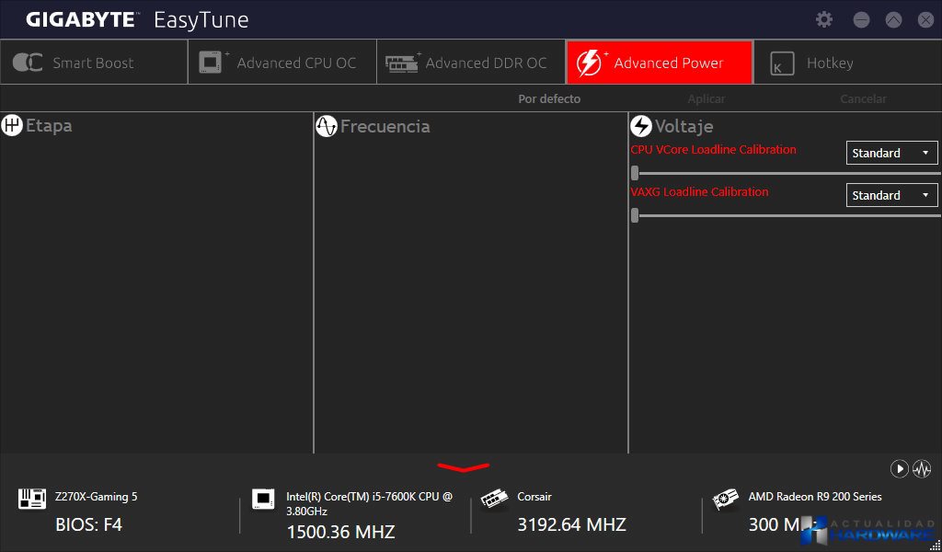Click the CPU icon beside Intel Core i5-7600K
Image resolution: width=942 pixels, height=552 pixels.
pos(264,499)
